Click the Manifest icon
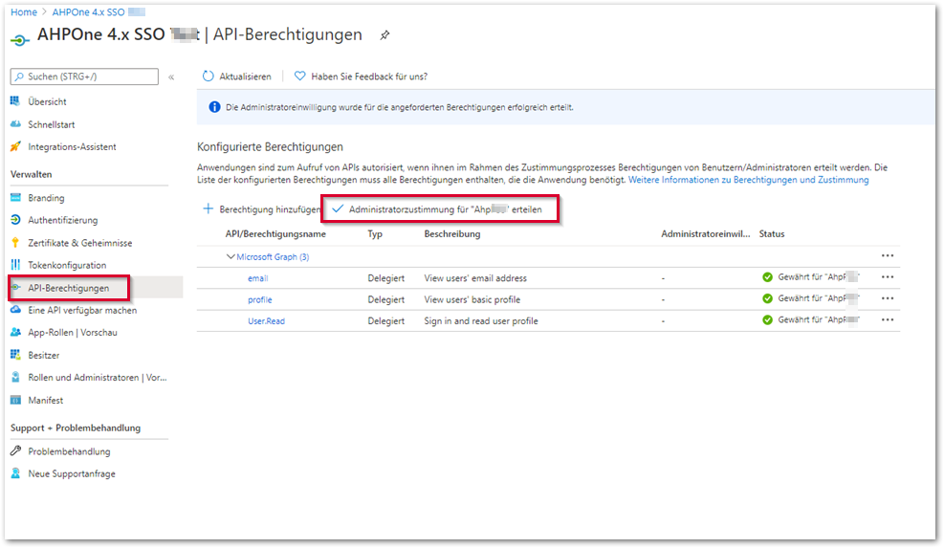This screenshot has height=548, width=944. [15, 400]
